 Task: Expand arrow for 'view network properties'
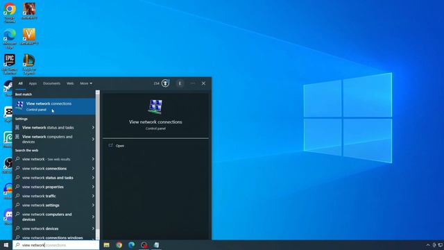click(x=93, y=187)
